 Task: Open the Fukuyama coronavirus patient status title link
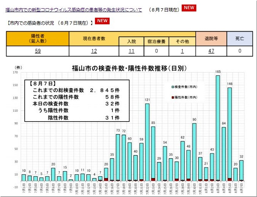coord(74,10)
